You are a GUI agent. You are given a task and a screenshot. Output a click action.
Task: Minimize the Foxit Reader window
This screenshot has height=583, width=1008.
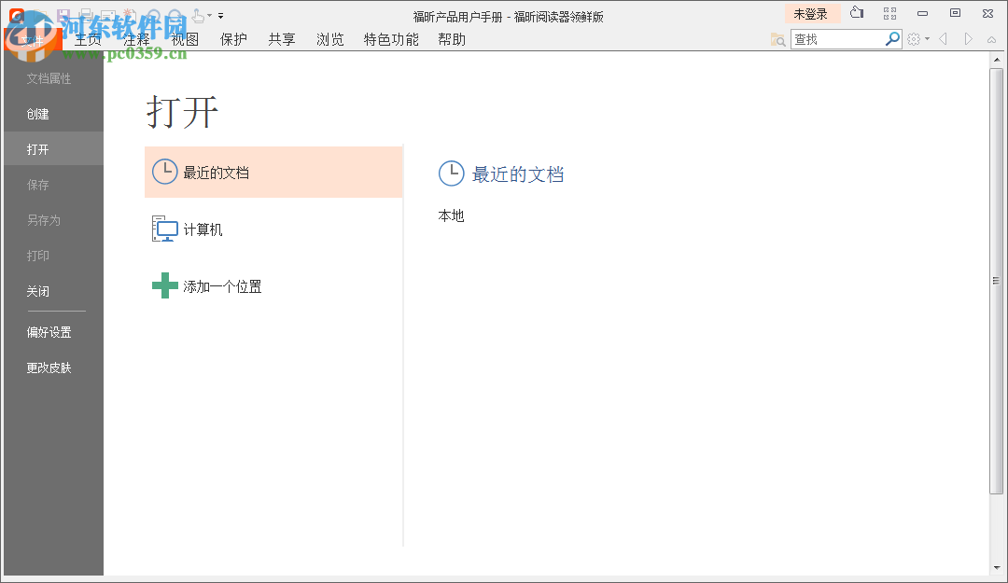click(922, 13)
